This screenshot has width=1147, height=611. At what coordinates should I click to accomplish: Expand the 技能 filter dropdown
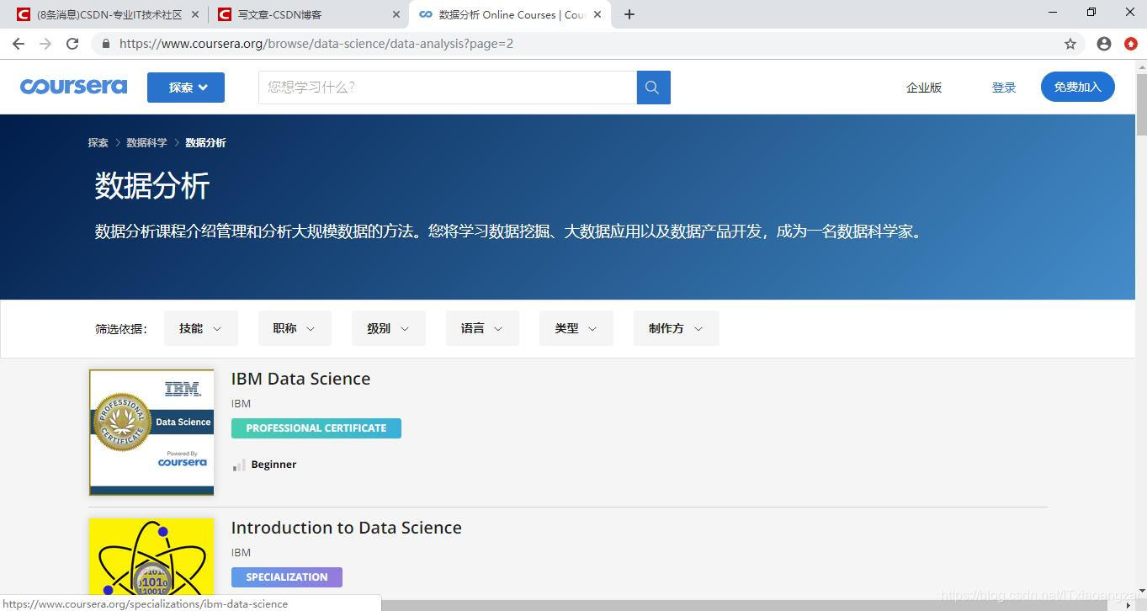point(201,328)
